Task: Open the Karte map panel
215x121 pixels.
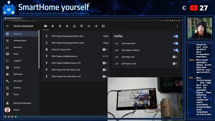Action: tap(21, 54)
